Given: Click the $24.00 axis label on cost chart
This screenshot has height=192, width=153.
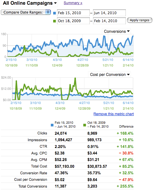Looking at the screenshot, I should [6, 77].
